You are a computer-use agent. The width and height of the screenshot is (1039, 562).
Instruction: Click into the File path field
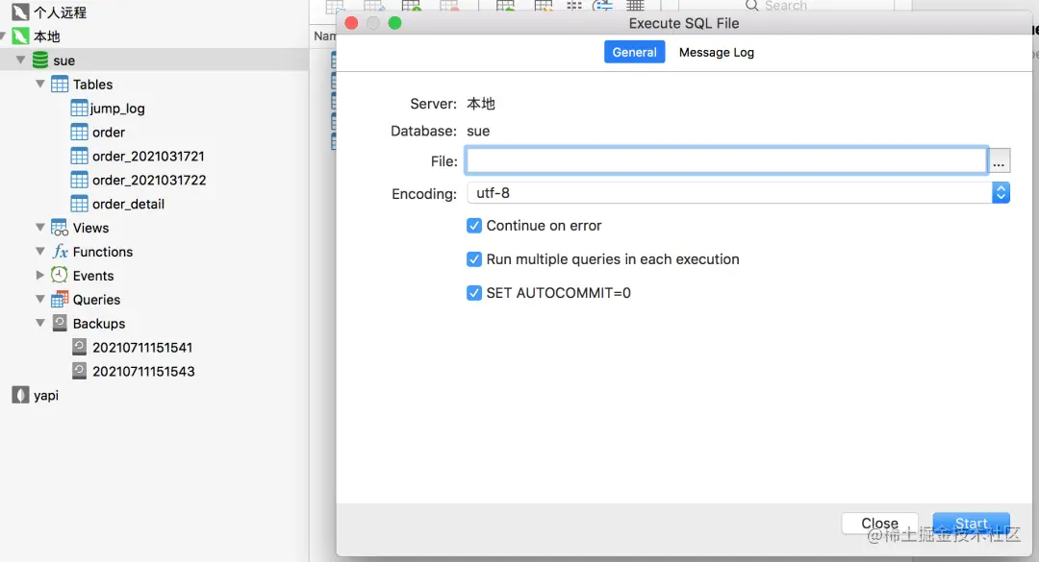(x=726, y=160)
